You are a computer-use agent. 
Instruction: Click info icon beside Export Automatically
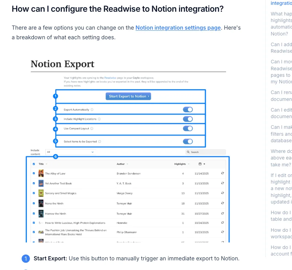coord(92,110)
